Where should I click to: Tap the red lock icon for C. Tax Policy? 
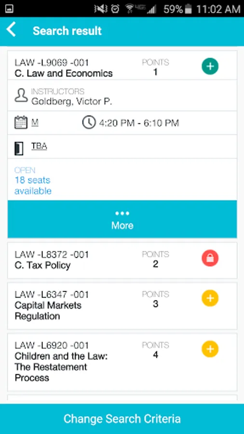210,258
